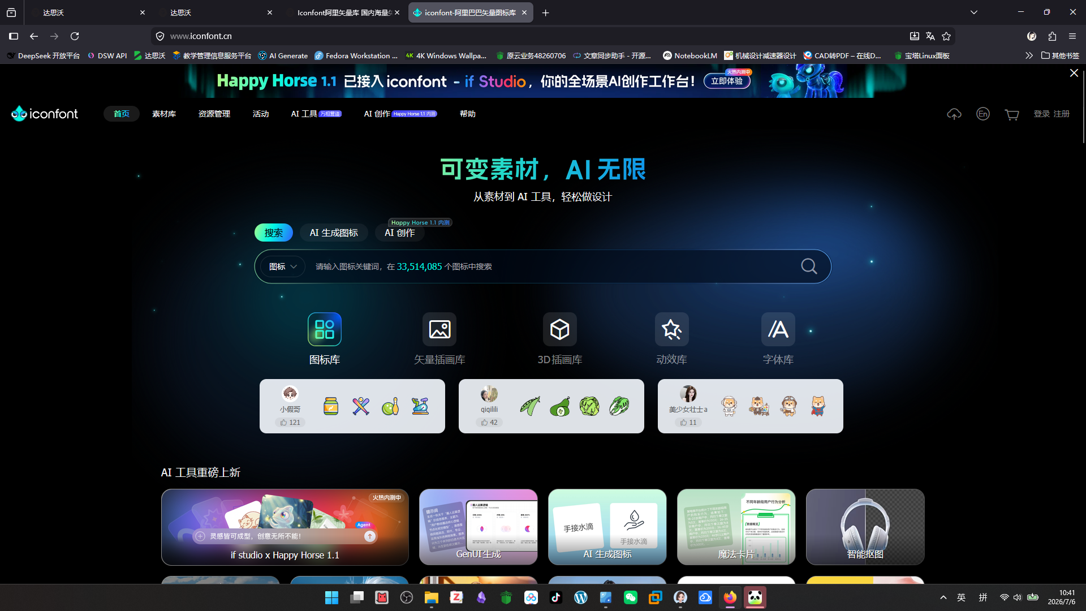
Task: Select the AI 创作 tab above search bar
Action: pos(399,233)
